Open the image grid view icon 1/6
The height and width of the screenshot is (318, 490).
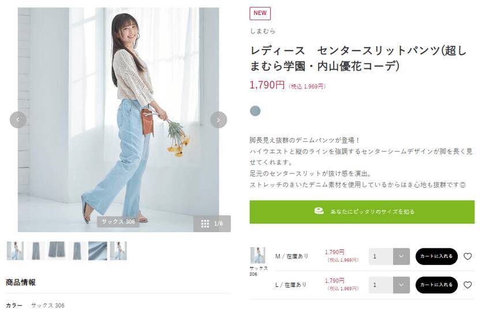click(212, 224)
